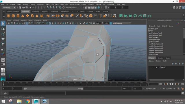This screenshot has width=185, height=104.
Task: Create a polygon torus from shelf
Action: (x=32, y=16)
